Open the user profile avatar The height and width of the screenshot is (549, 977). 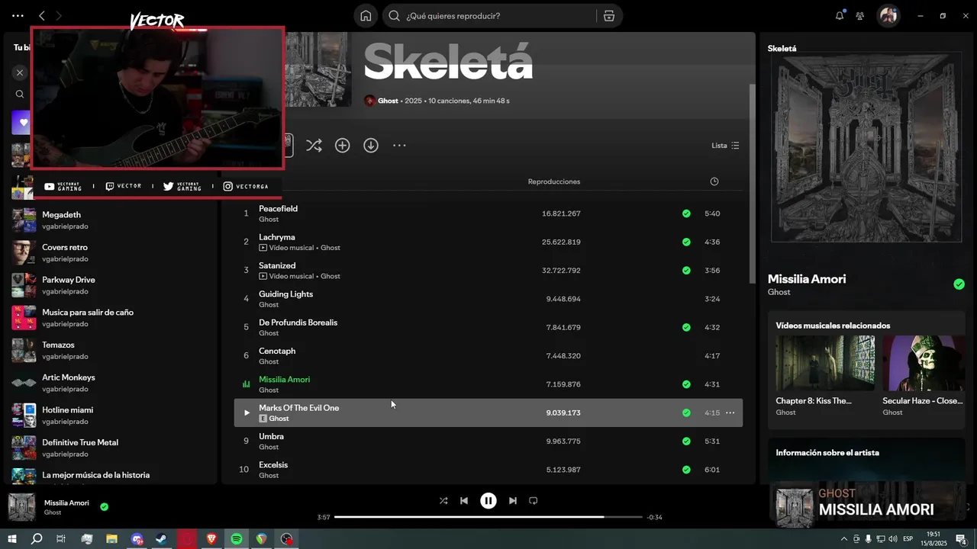pos(888,15)
